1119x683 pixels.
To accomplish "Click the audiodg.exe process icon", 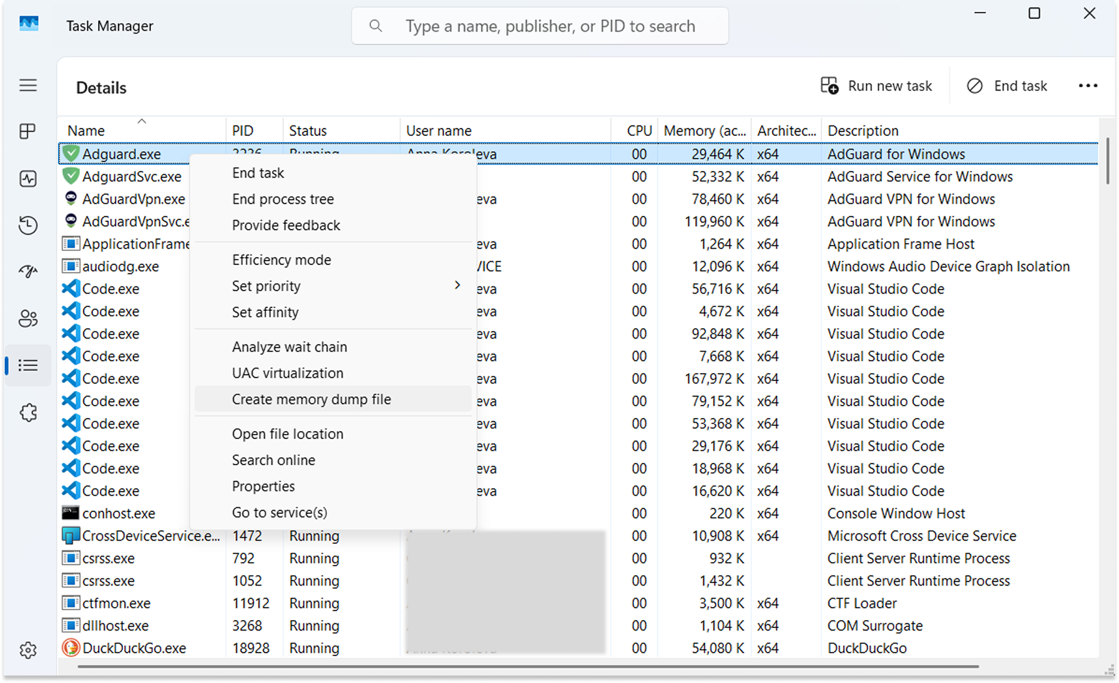I will click(71, 266).
